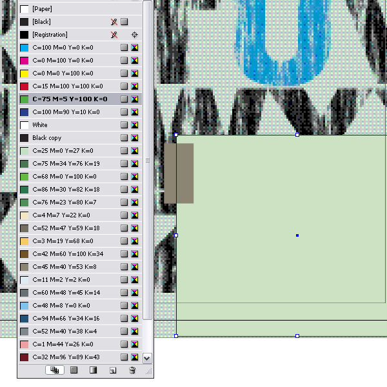This screenshot has height=387, width=387.
Task: Select swatch C=100 M=90 Y=10 K=0
Action: [x=80, y=112]
